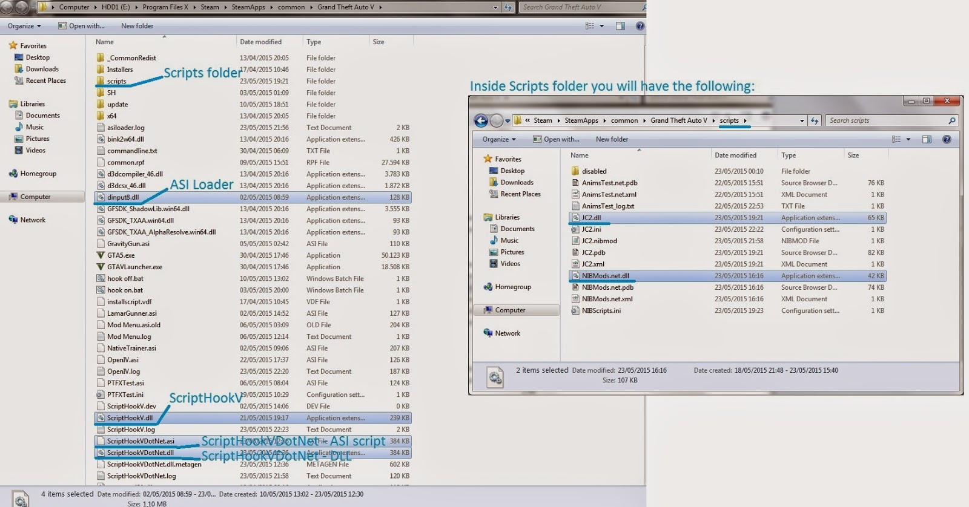
Task: Open address bar history dropdown in left window
Action: [495, 7]
